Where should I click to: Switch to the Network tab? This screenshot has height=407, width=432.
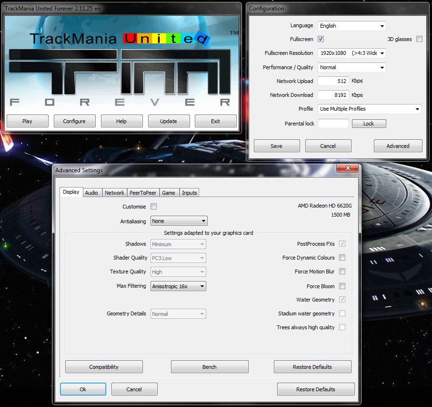[114, 193]
